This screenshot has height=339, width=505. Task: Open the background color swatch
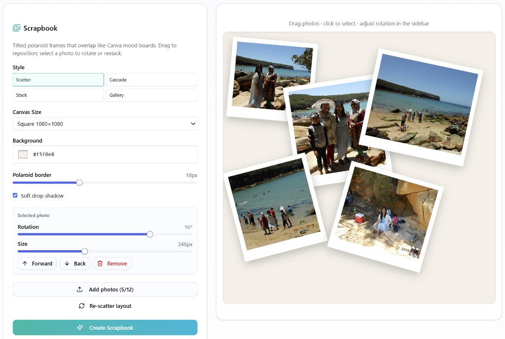23,154
